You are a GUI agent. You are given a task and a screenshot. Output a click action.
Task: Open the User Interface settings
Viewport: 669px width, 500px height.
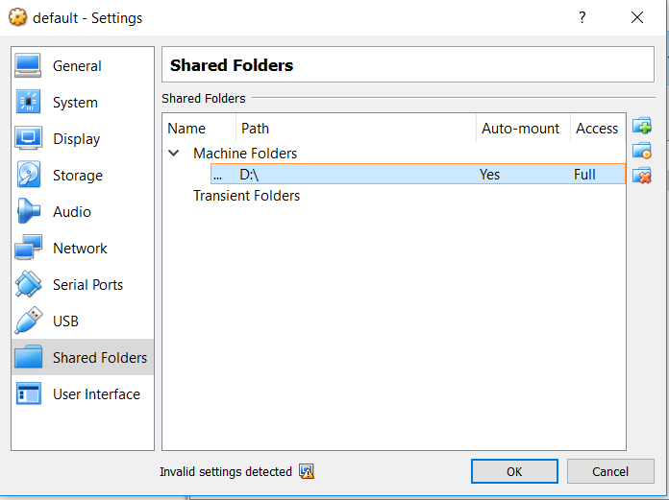click(x=96, y=394)
